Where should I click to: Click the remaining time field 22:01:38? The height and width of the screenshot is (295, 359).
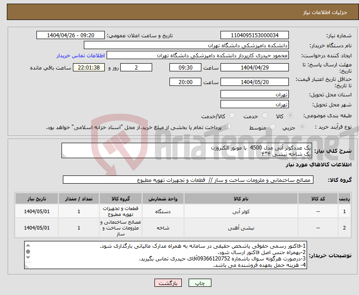(89, 67)
